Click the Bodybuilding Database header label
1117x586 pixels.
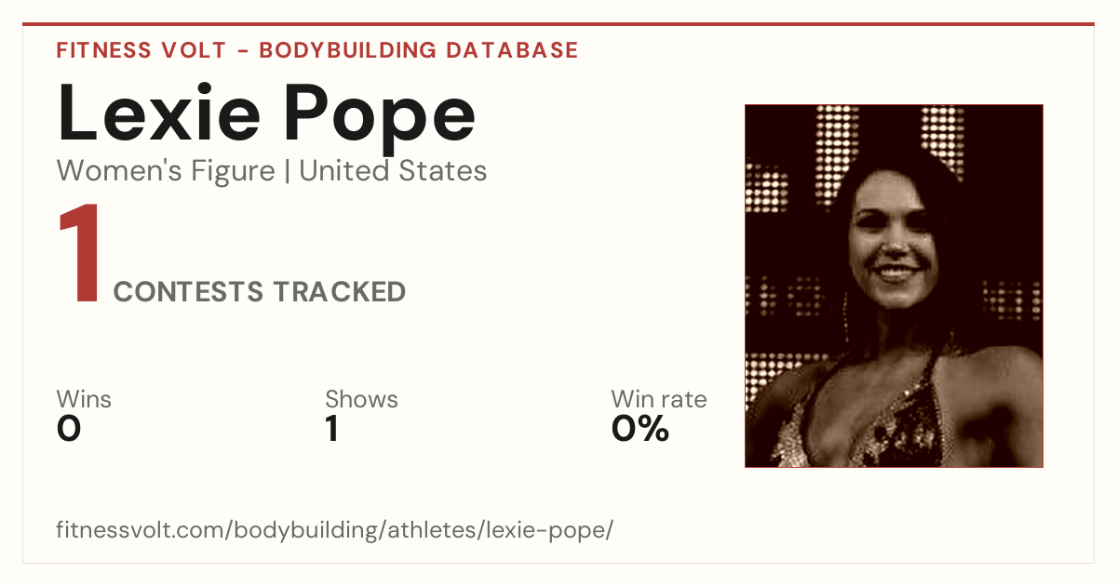pos(419,50)
